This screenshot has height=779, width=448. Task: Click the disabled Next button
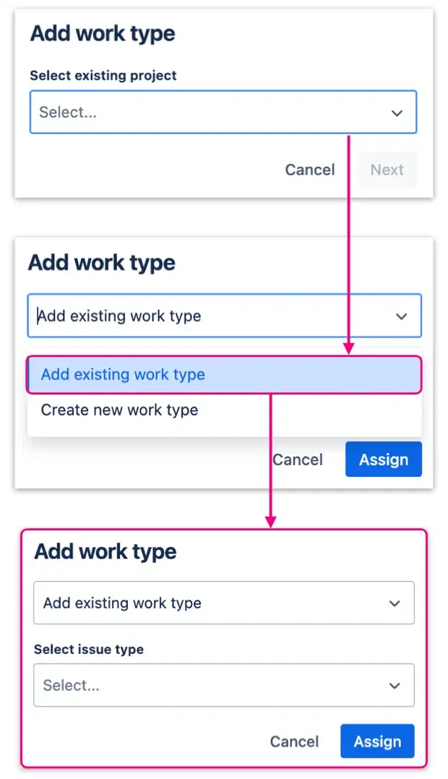pos(387,170)
